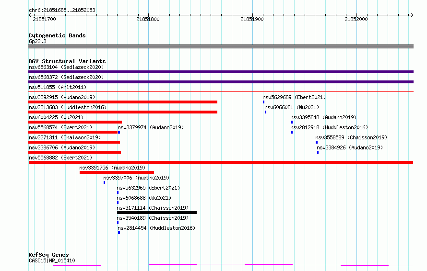Viewport: 427px width, 271px height.
Task: Click the nsv2814454 (Huddleston2016) label
Action: [156, 228]
